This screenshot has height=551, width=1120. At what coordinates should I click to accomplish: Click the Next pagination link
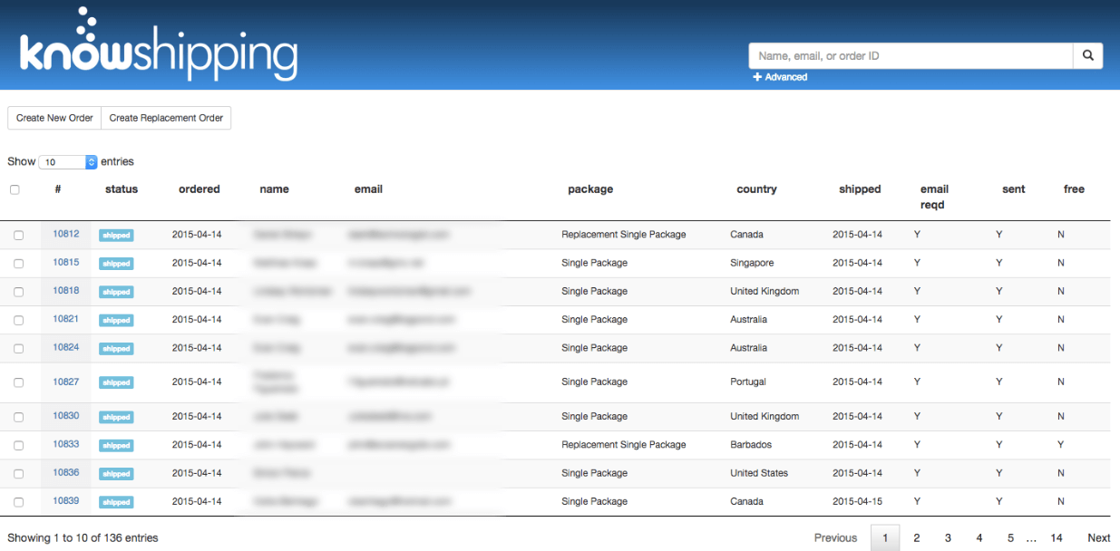pos(1098,537)
